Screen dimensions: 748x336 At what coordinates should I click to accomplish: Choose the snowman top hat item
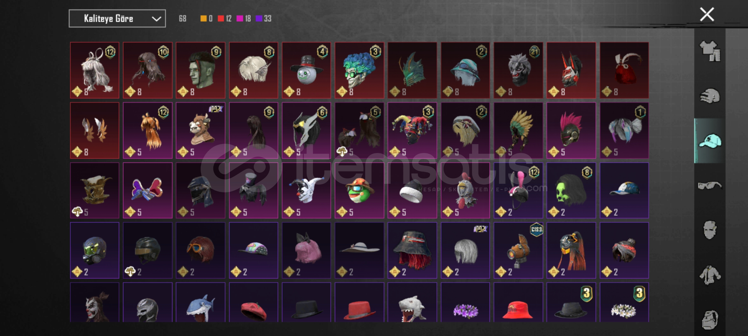coord(306,70)
